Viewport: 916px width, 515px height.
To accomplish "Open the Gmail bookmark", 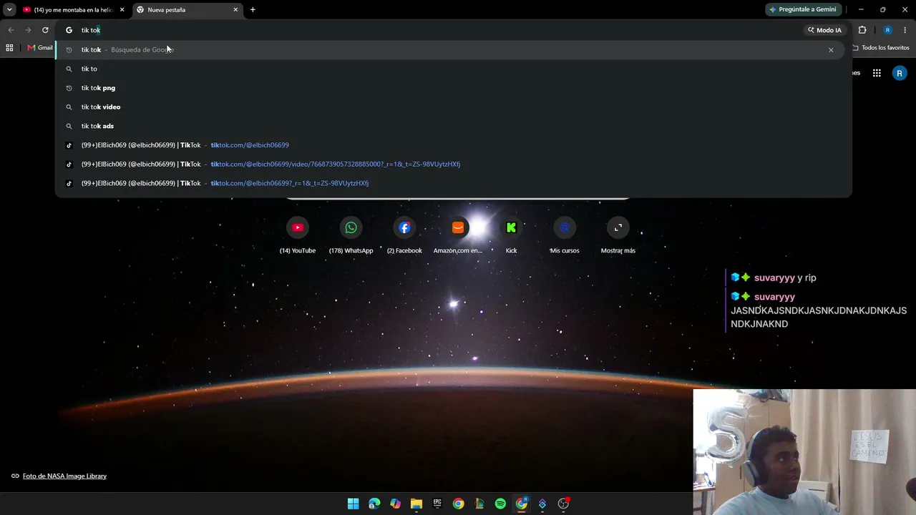I will click(40, 48).
